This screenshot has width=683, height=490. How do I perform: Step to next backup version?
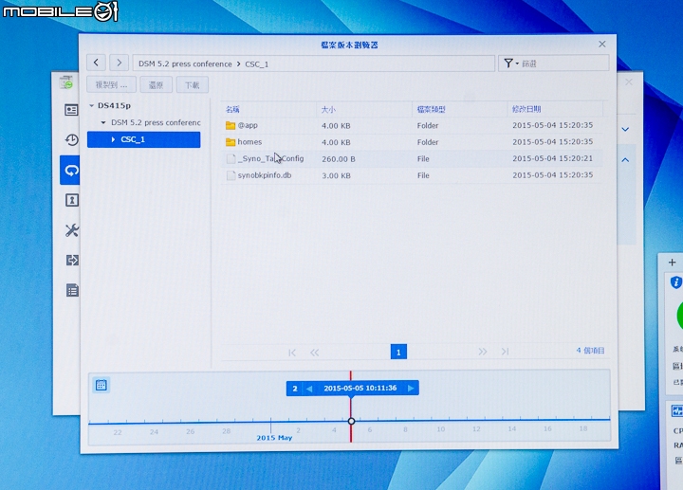[411, 389]
